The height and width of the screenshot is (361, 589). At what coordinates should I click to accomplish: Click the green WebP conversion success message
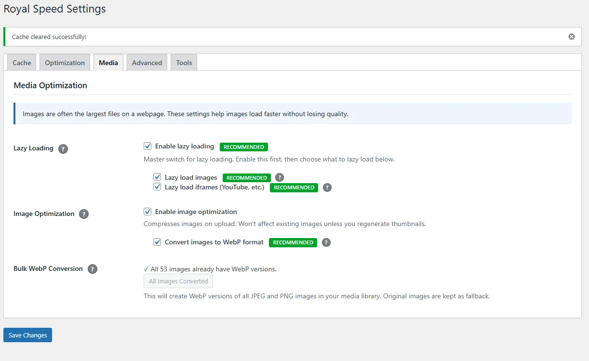coord(210,269)
